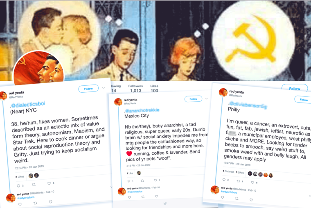The image size is (311, 208).
Task: Reply to the Philly bio tweet
Action: 224,180
